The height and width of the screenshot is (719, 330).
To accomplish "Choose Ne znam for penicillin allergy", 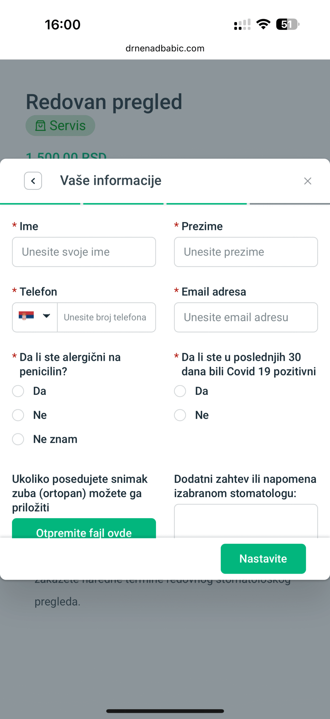I will click(18, 439).
